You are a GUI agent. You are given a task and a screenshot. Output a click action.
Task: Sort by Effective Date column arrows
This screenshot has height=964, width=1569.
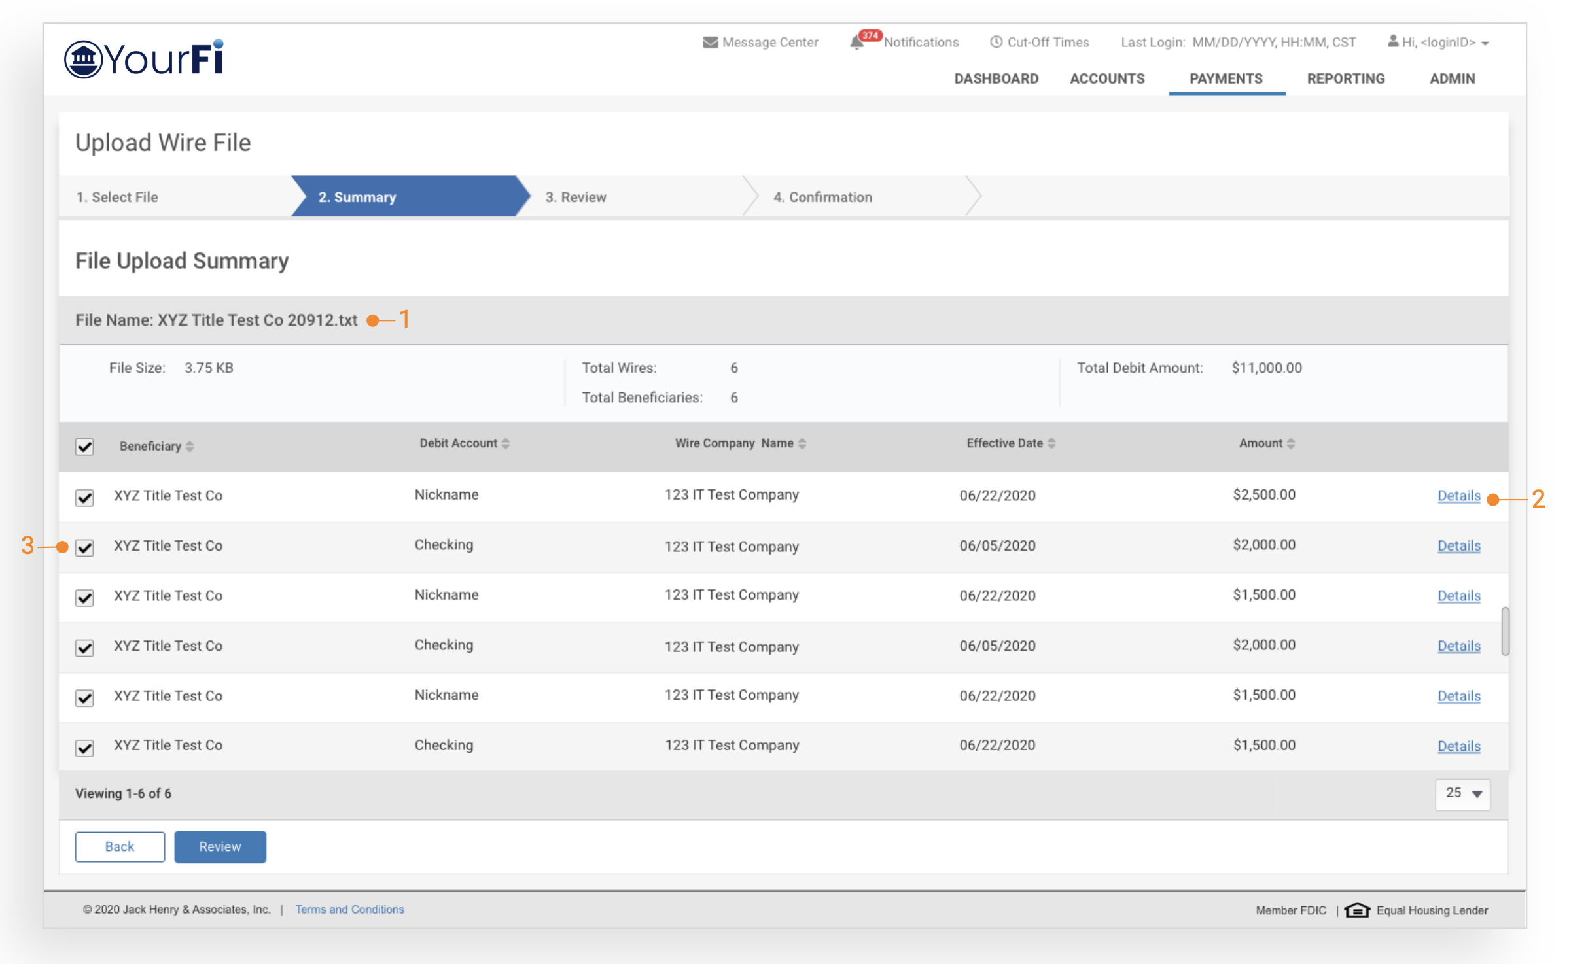1051,444
